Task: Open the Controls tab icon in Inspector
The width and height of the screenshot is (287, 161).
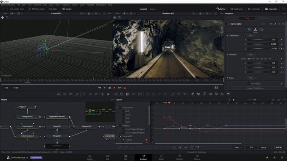Action: (x=249, y=30)
